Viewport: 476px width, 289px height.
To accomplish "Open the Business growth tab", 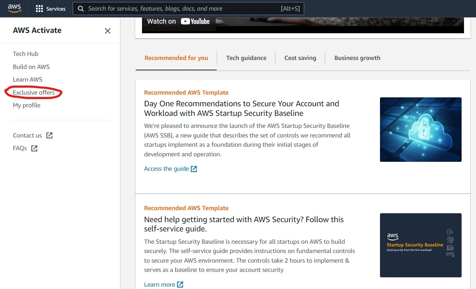I will coord(357,58).
